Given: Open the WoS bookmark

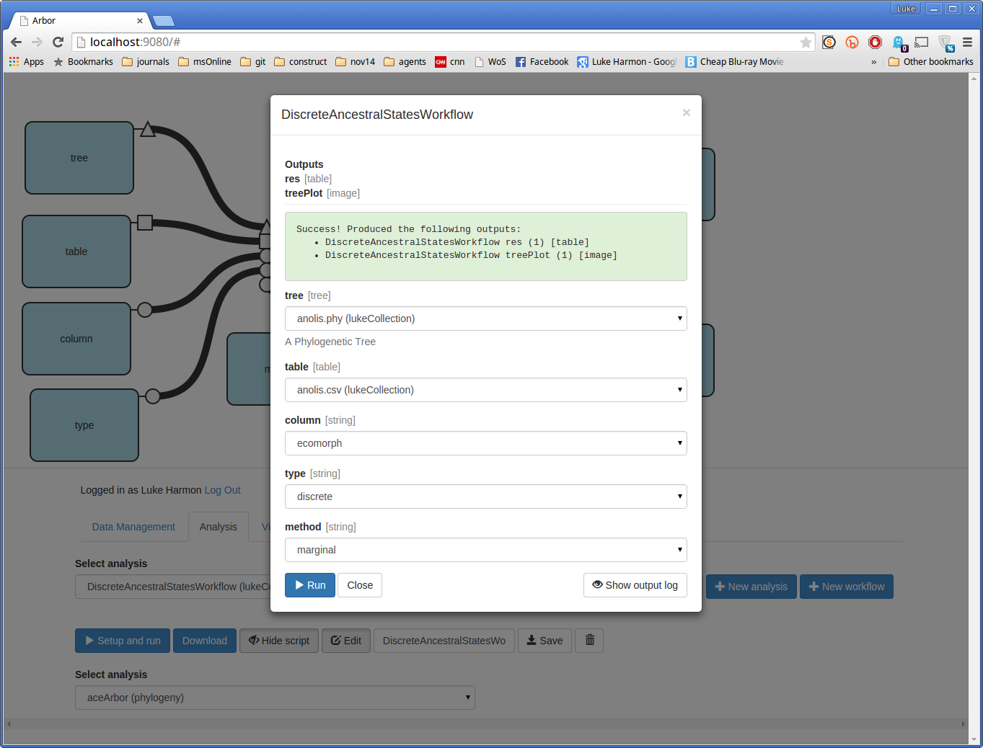Looking at the screenshot, I should (x=490, y=62).
